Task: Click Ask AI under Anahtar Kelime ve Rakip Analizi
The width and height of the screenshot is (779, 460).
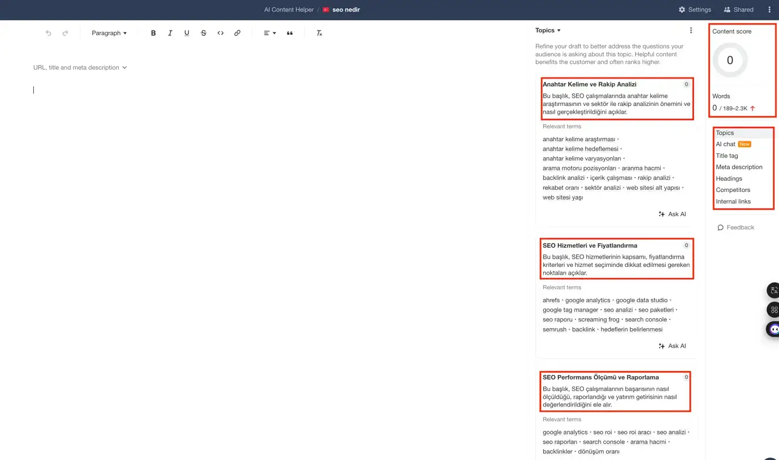Action: [x=672, y=214]
